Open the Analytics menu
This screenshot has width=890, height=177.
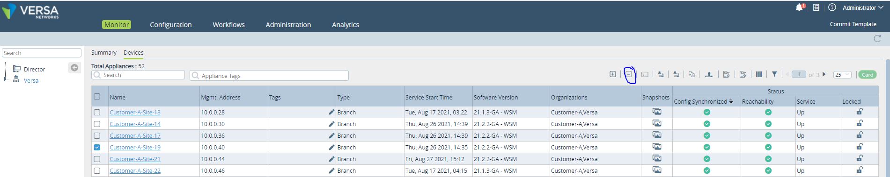tap(346, 25)
